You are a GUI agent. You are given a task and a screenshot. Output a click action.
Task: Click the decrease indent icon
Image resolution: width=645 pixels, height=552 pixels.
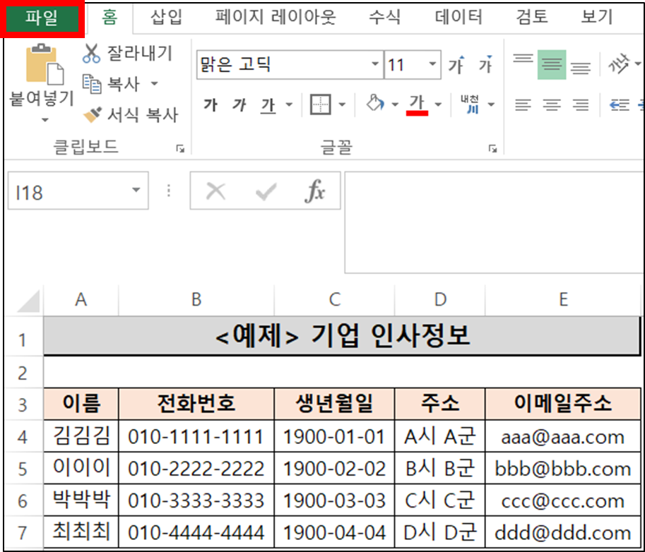pyautogui.click(x=620, y=104)
